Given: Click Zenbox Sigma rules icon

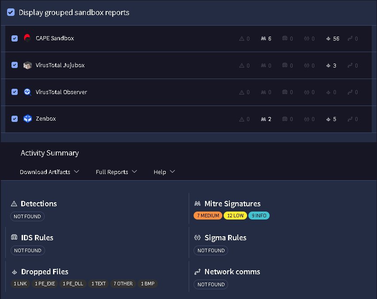Looking at the screenshot, I should click(307, 119).
